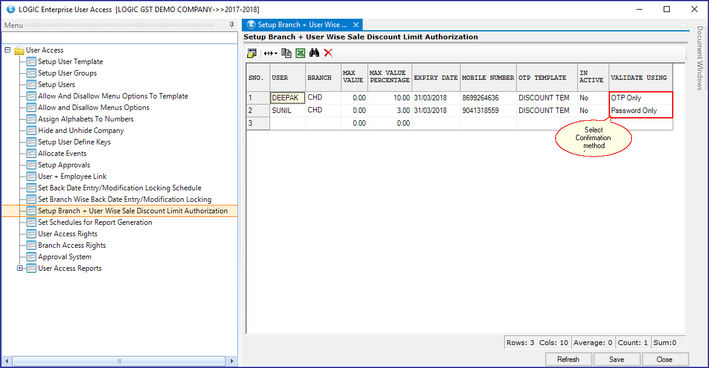Click mobile number 9041318559 cell
The width and height of the screenshot is (709, 368).
[488, 111]
